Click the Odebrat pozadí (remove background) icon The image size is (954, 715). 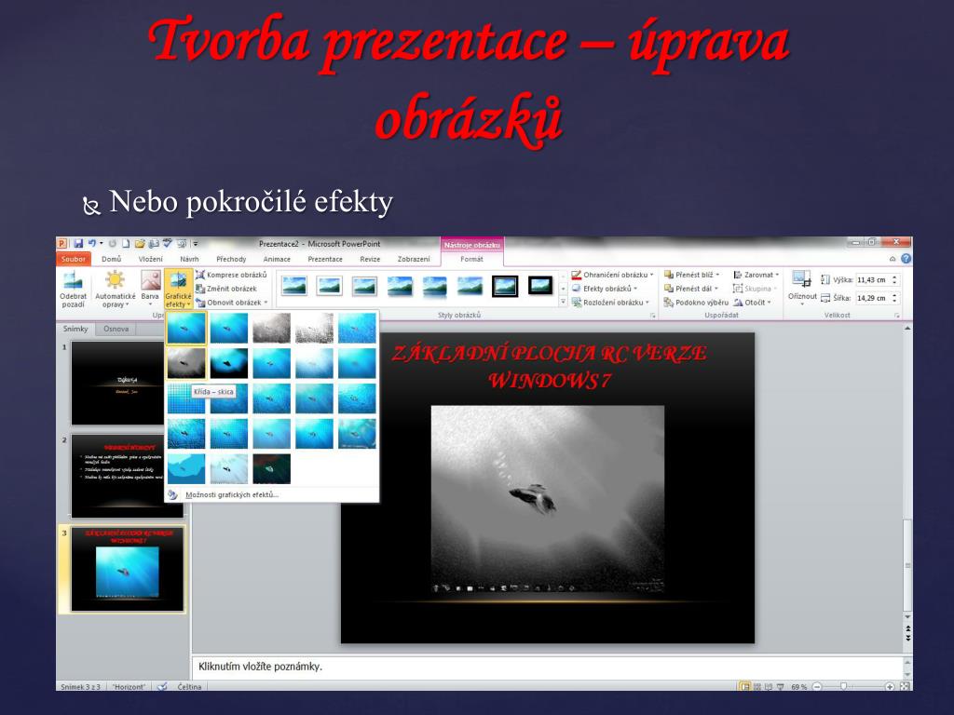[x=73, y=281]
